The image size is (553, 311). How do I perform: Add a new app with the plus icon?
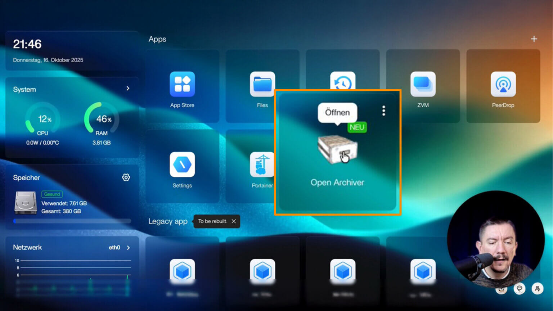pos(534,39)
